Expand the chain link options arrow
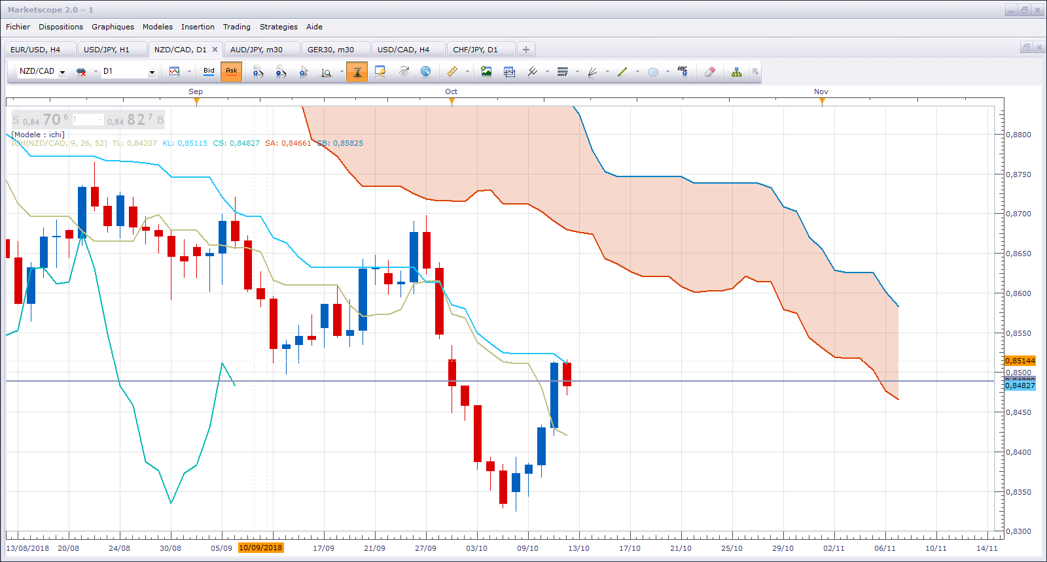The height and width of the screenshot is (562, 1047). pyautogui.click(x=96, y=72)
